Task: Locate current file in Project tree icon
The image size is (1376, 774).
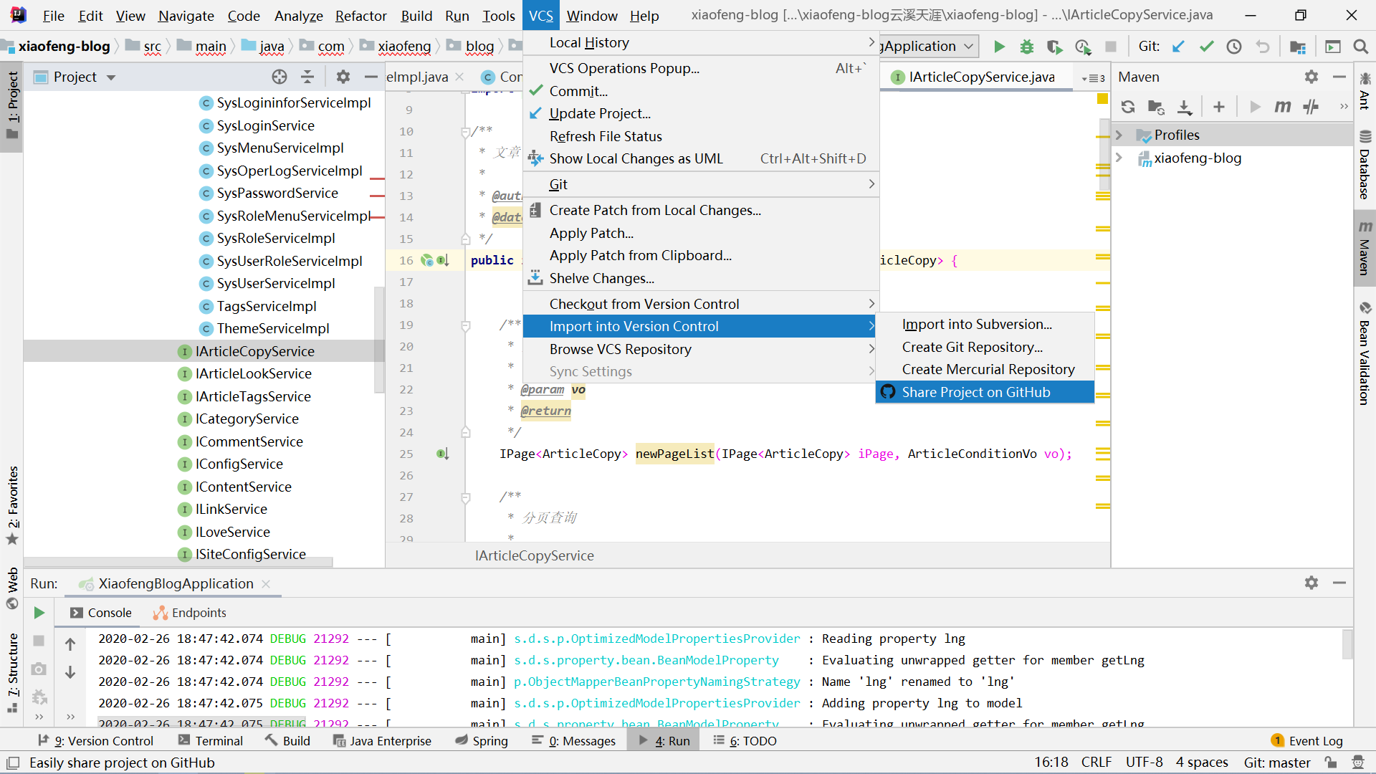Action: click(x=279, y=77)
